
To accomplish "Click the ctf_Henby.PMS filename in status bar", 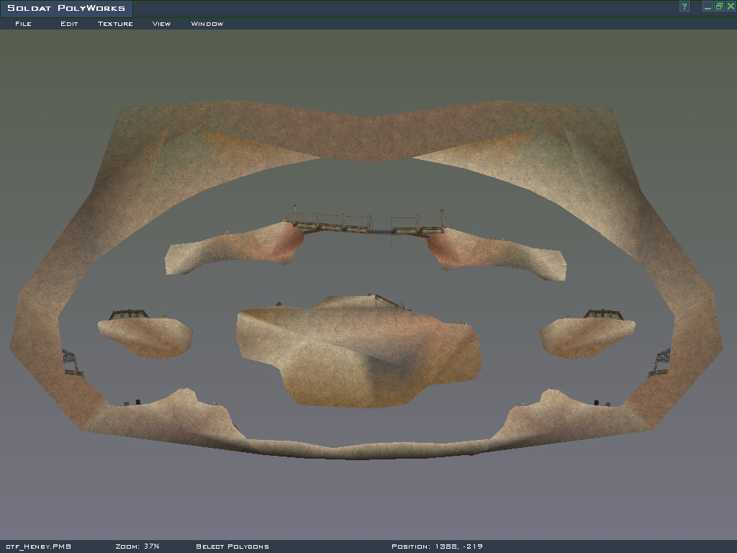I will click(x=38, y=547).
